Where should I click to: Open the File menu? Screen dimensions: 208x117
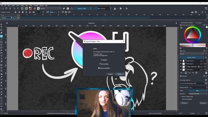pyautogui.click(x=2, y=6)
